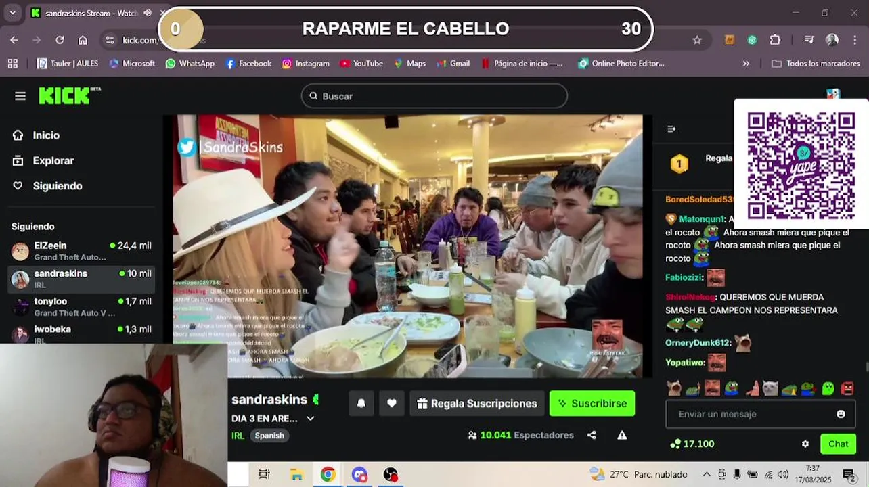Open Chrome profile avatar
Viewport: 869px width, 487px height.
832,40
